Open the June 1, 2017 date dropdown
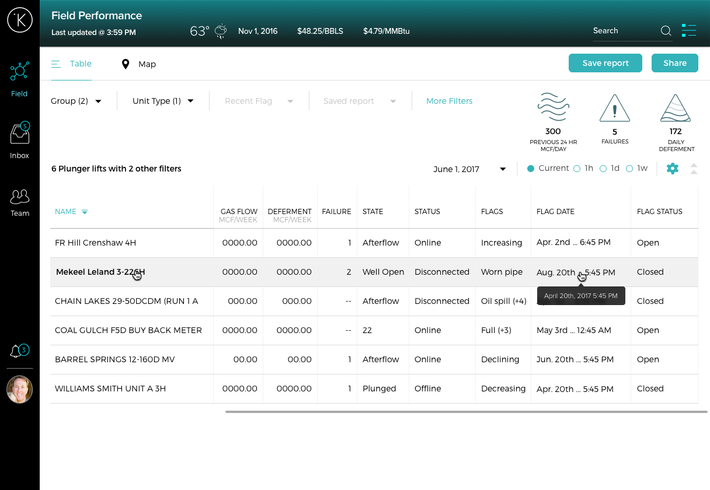Screen dimensions: 710x490 click(x=469, y=169)
